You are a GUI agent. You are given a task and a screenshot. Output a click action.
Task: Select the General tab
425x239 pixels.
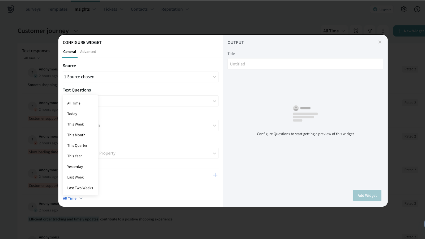click(x=70, y=52)
